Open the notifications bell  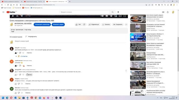coord(168,12)
